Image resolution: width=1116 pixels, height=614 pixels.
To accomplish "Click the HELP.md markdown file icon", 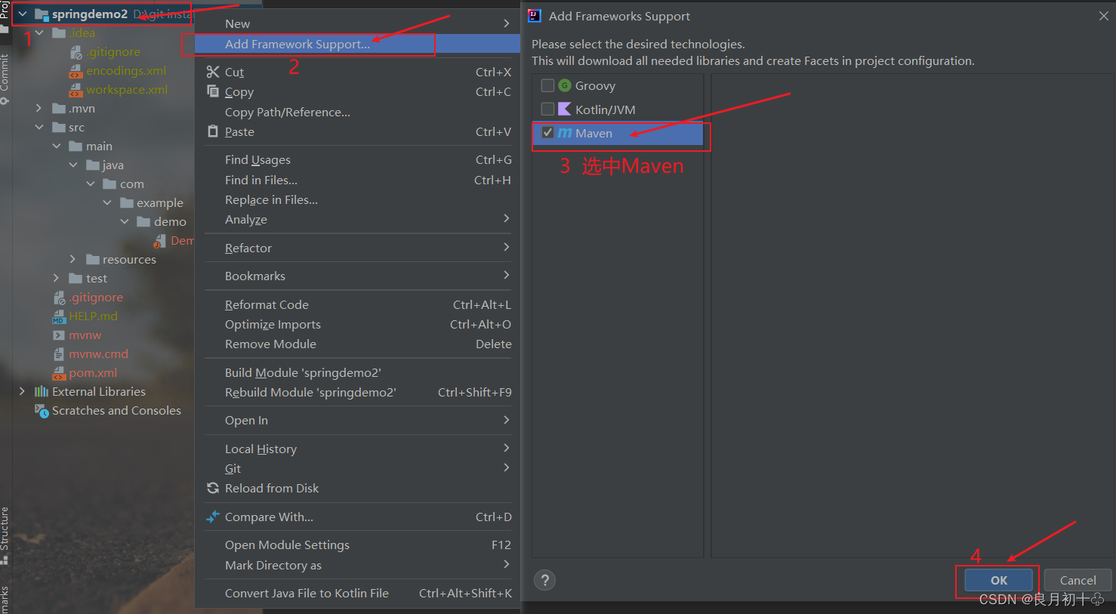I will coord(59,316).
